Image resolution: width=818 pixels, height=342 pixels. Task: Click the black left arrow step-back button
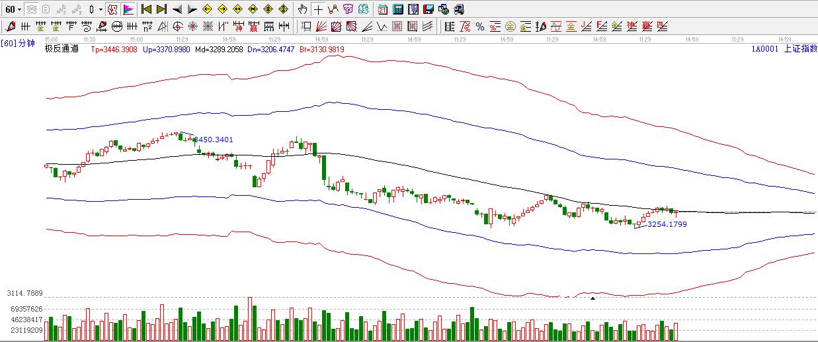pos(177,9)
